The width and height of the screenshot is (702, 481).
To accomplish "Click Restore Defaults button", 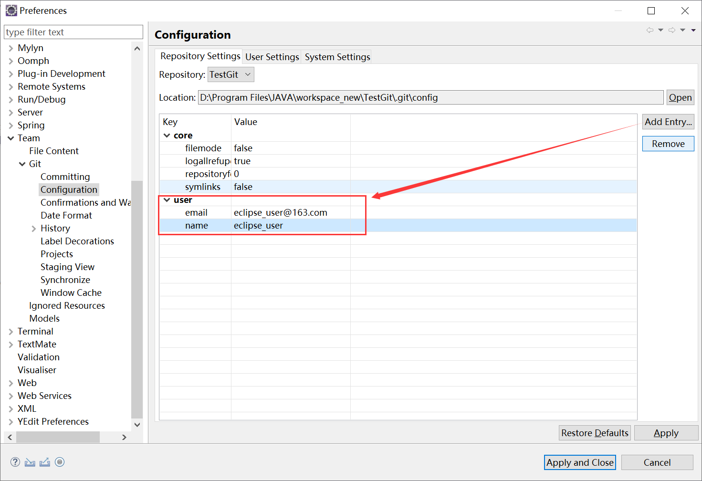I will point(595,433).
